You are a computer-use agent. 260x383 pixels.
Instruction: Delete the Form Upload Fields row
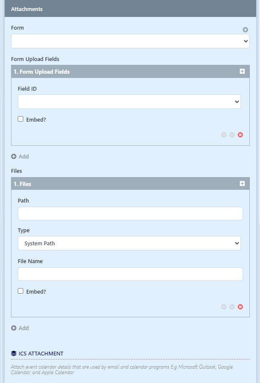coord(241,135)
